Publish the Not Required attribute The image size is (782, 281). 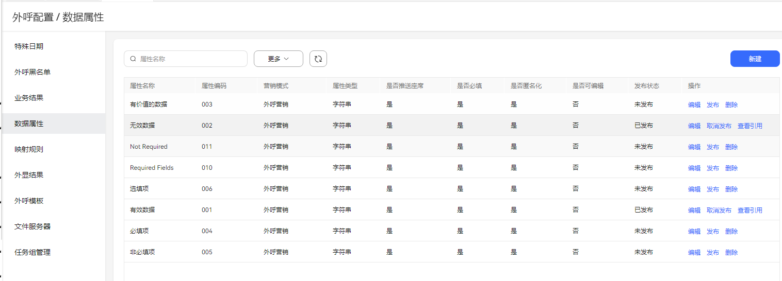713,147
